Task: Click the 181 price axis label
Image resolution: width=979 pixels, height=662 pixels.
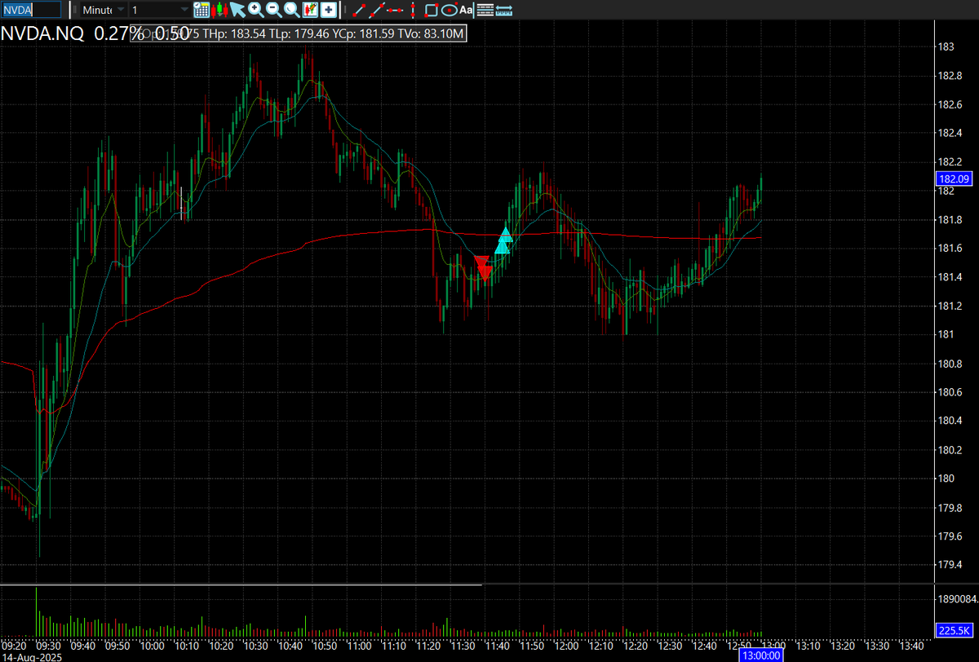Action: click(946, 335)
